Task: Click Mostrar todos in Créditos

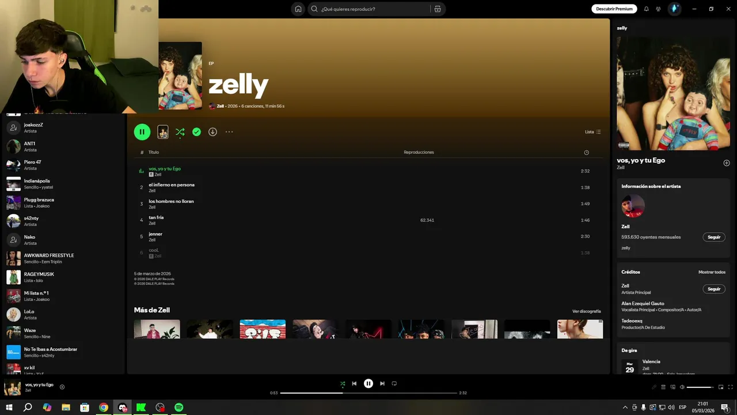Action: pos(712,272)
